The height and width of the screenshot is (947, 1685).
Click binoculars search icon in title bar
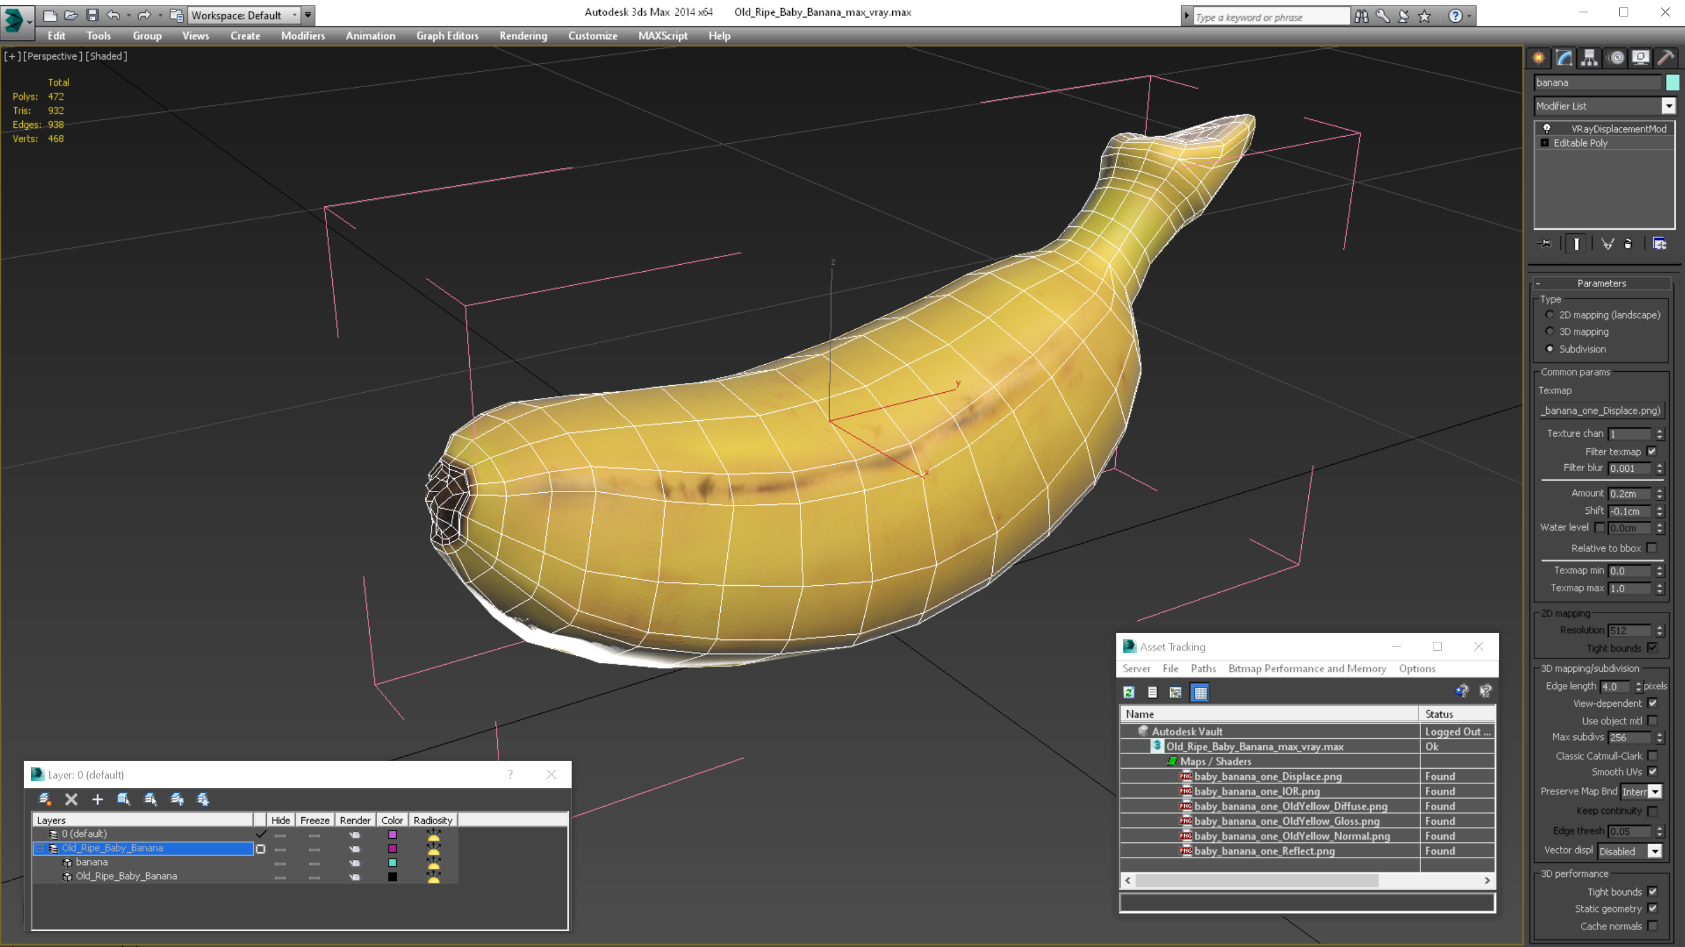click(1361, 16)
